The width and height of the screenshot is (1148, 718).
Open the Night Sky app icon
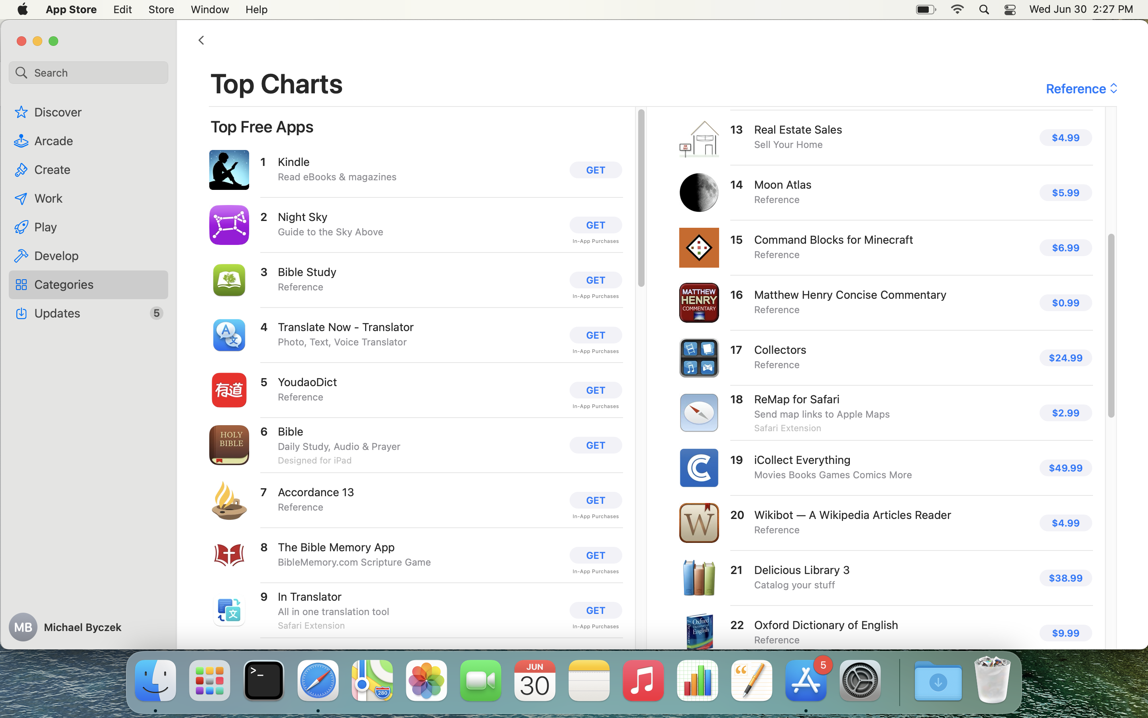tap(229, 225)
